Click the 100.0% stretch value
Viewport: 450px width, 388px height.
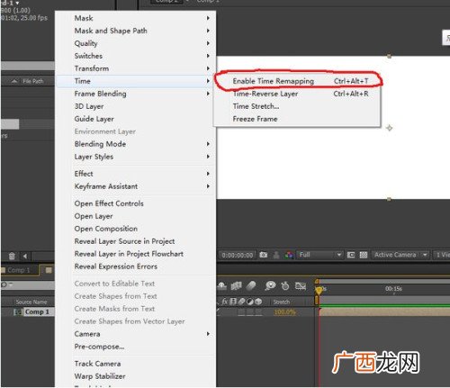point(284,312)
